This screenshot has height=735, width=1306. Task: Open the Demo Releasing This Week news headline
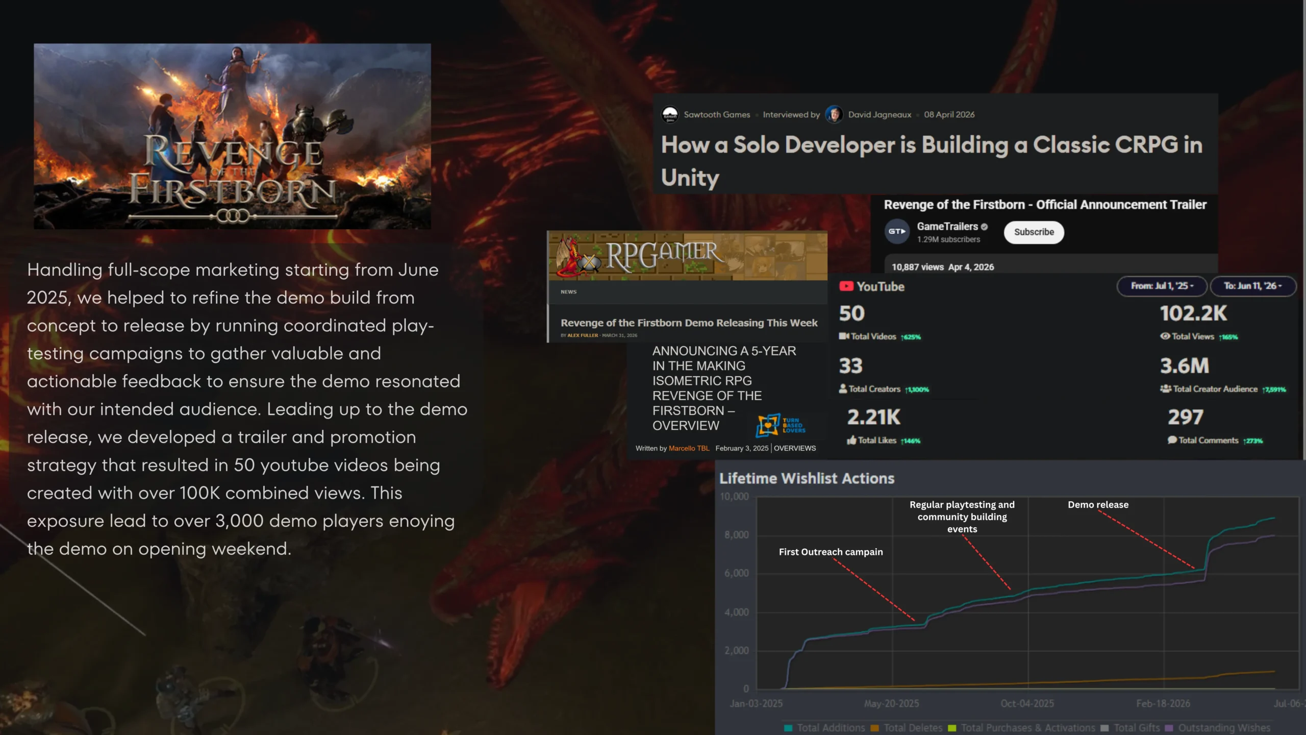point(689,323)
